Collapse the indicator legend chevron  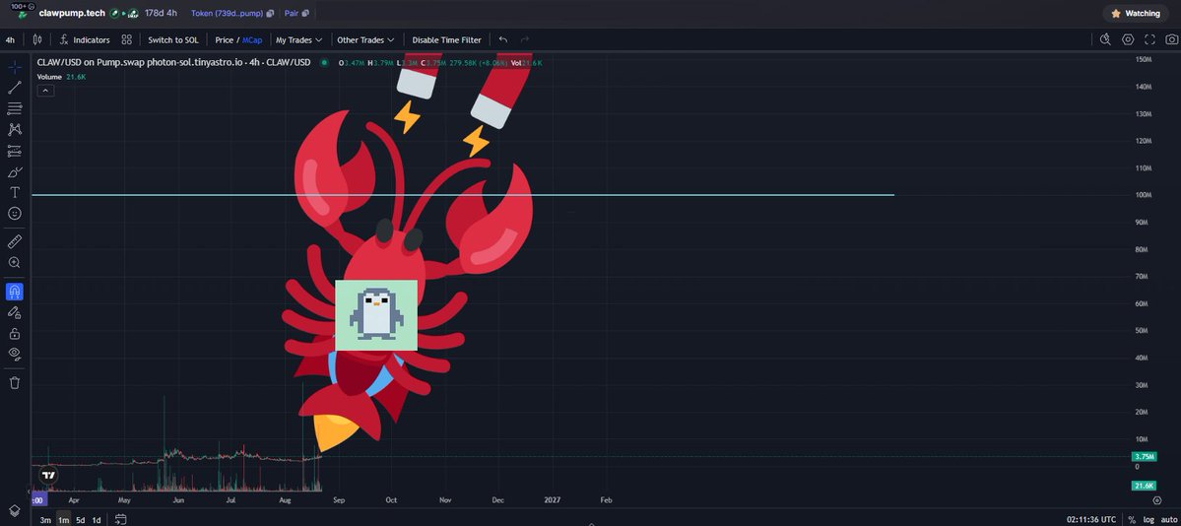coord(45,91)
